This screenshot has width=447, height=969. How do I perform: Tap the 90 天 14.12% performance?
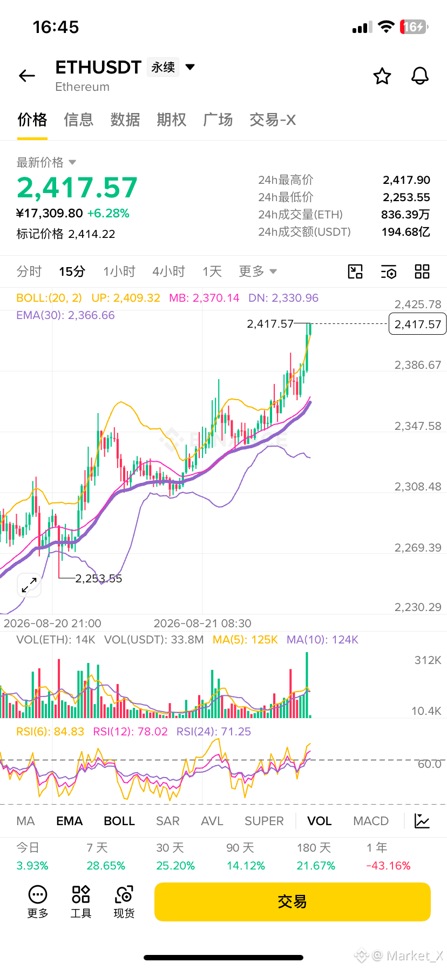click(246, 857)
